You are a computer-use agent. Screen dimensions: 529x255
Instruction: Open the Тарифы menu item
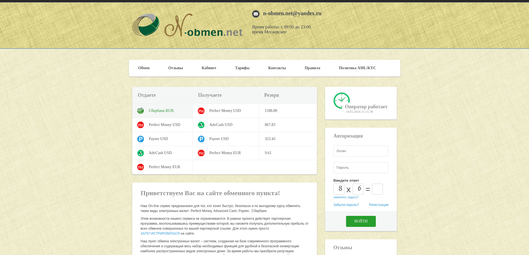pos(242,68)
